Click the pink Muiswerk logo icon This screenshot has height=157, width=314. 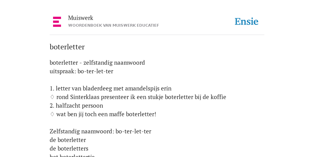(x=57, y=22)
